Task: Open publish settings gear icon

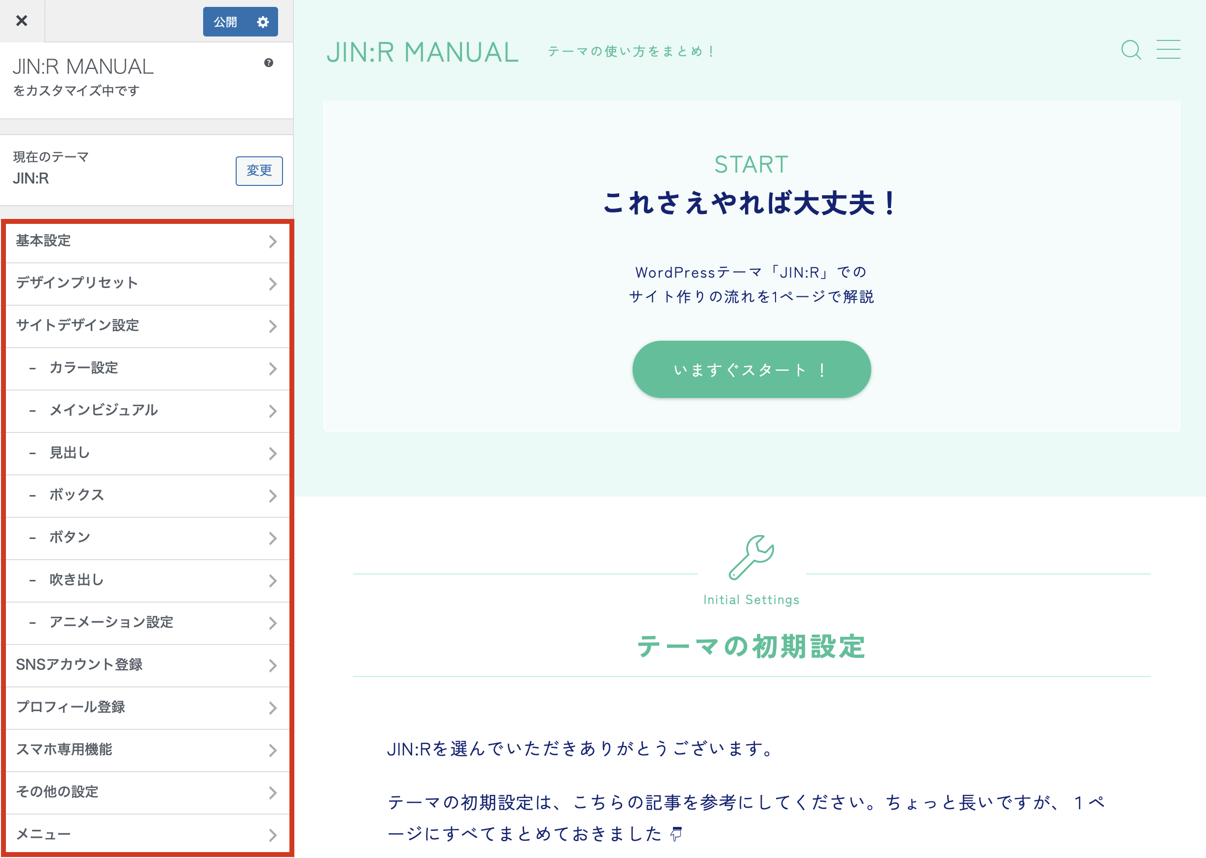Action: [x=263, y=22]
